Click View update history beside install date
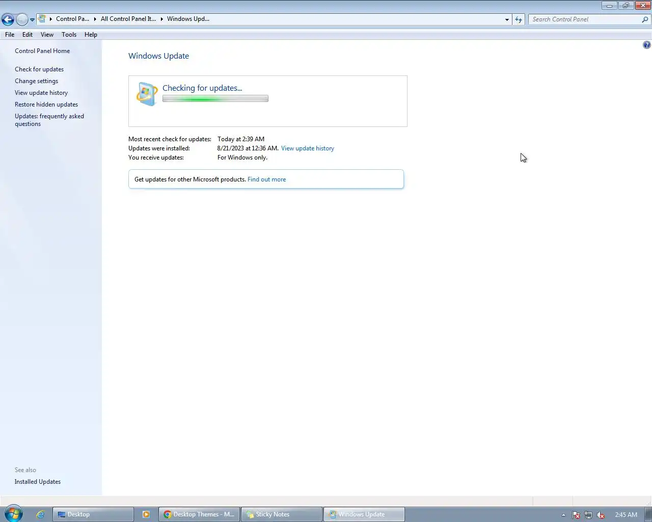This screenshot has height=522, width=652. (x=308, y=148)
